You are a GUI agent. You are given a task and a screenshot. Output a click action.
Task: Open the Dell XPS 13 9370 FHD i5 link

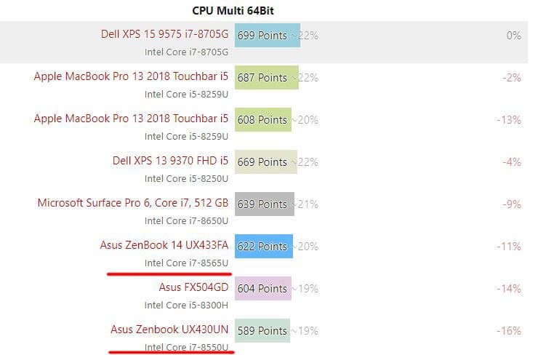tap(170, 161)
